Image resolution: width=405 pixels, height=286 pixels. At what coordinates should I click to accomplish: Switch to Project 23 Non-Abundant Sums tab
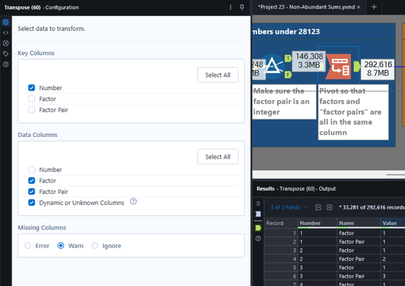[306, 7]
